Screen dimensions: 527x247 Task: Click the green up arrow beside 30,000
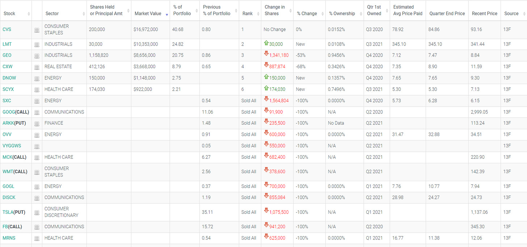tap(266, 43)
